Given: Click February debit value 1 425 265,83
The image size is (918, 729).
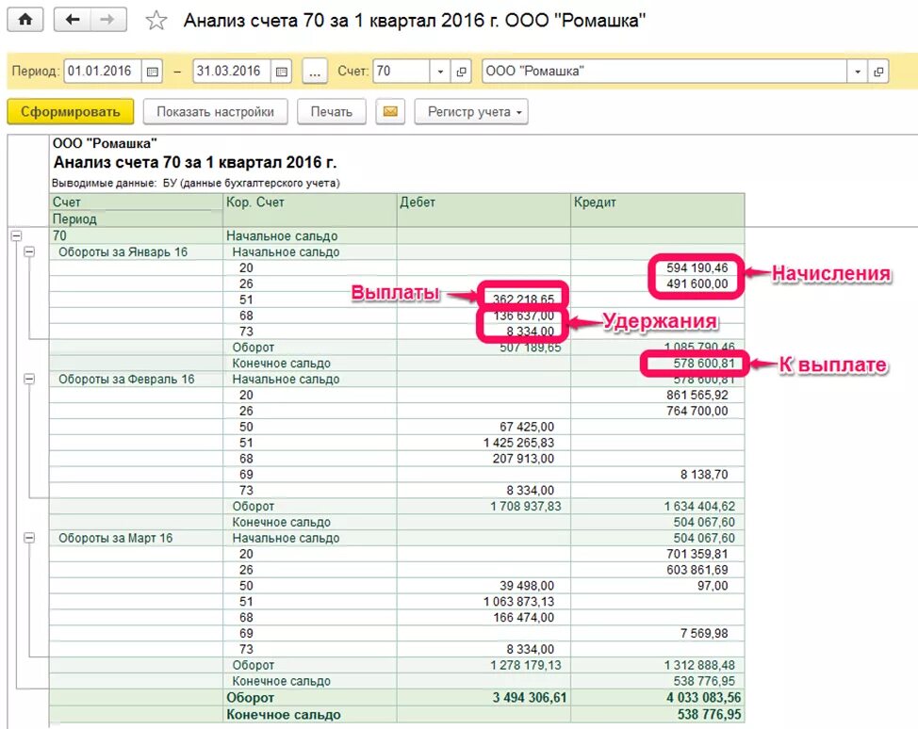Looking at the screenshot, I should (x=518, y=443).
